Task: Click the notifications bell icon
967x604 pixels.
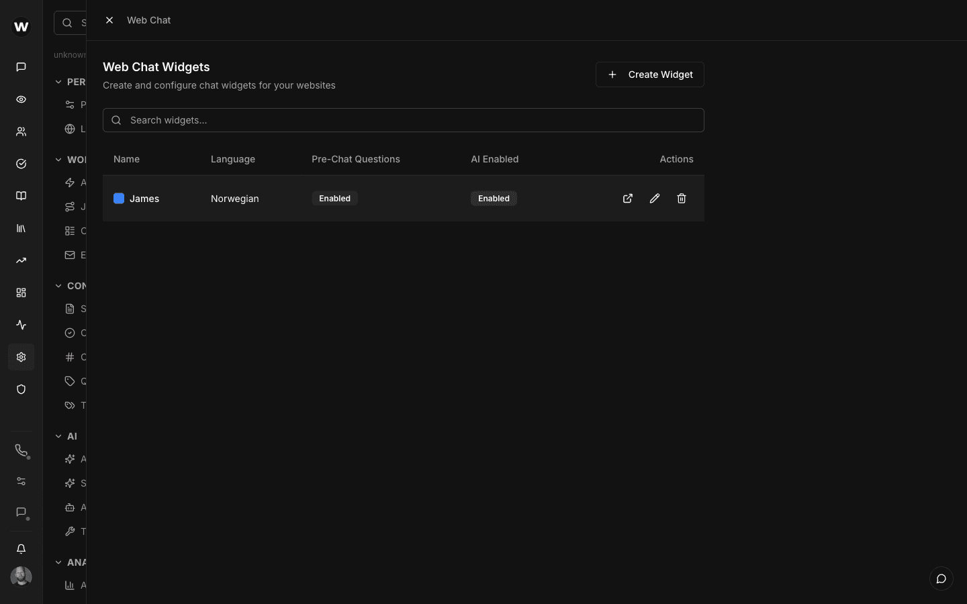Action: [x=21, y=549]
